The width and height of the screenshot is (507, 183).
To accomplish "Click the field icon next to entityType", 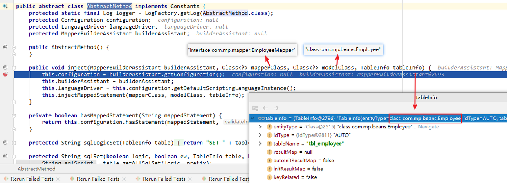I will pos(269,127).
